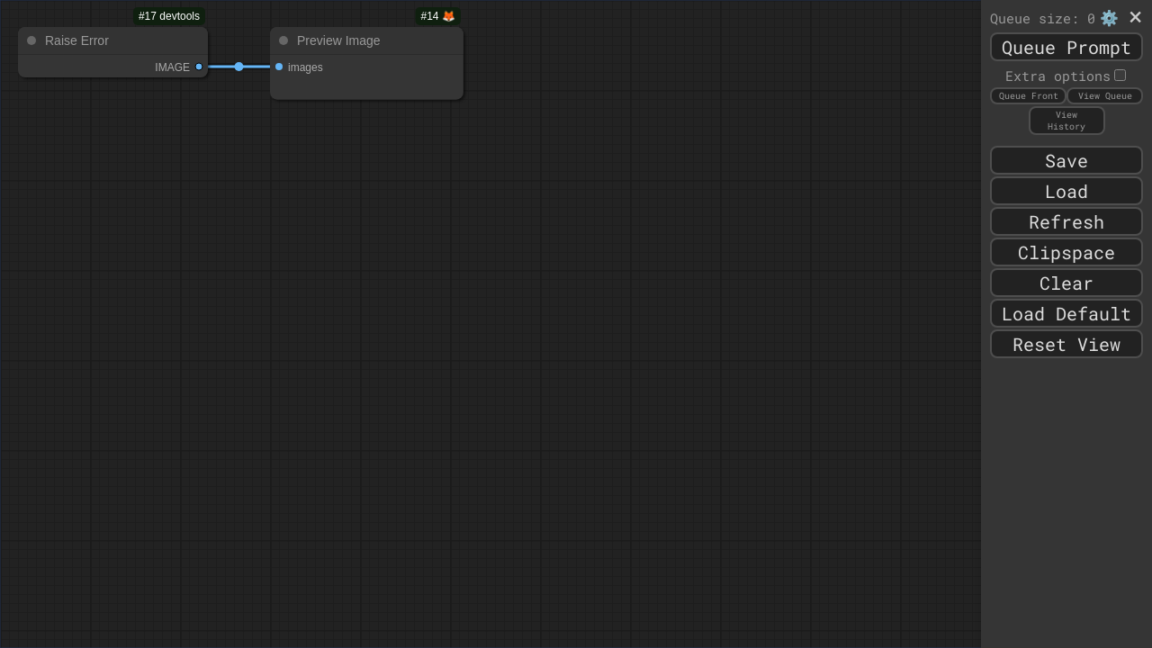Screen dimensions: 1152x648
Task: Click the IMAGE output slot connector
Action: [x=199, y=67]
